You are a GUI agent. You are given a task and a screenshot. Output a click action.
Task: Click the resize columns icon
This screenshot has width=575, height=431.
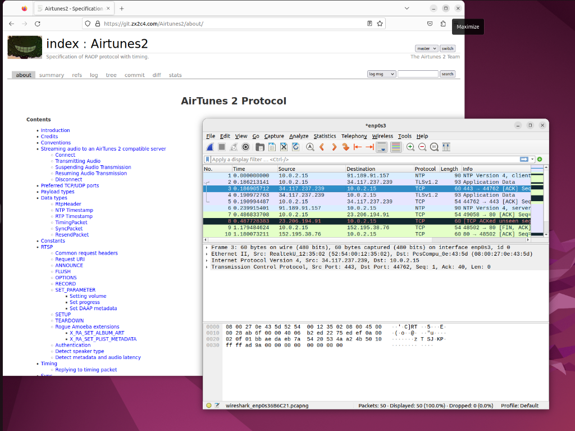point(446,147)
